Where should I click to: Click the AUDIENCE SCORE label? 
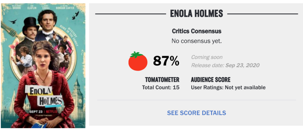pyautogui.click(x=211, y=80)
